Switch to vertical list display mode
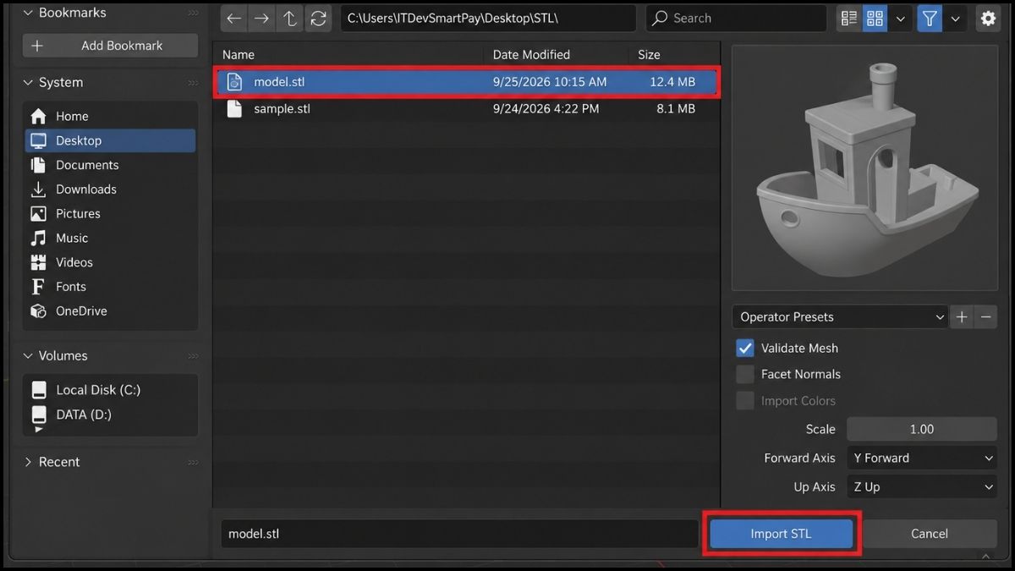 point(849,18)
